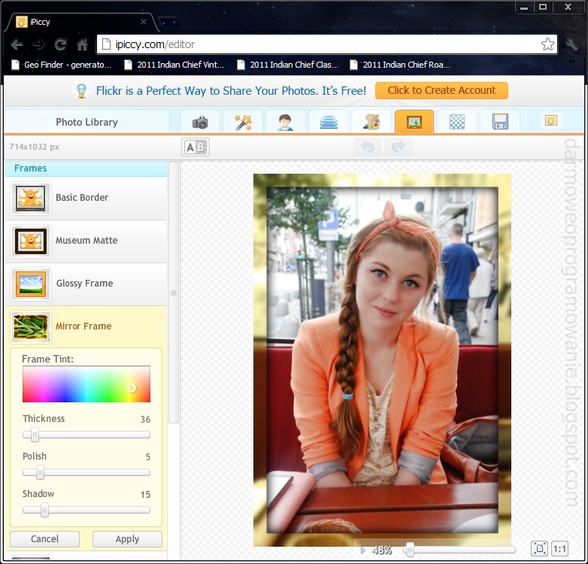Screen dimensions: 588x564
Task: Open the portrait retouch tab
Action: [x=286, y=122]
